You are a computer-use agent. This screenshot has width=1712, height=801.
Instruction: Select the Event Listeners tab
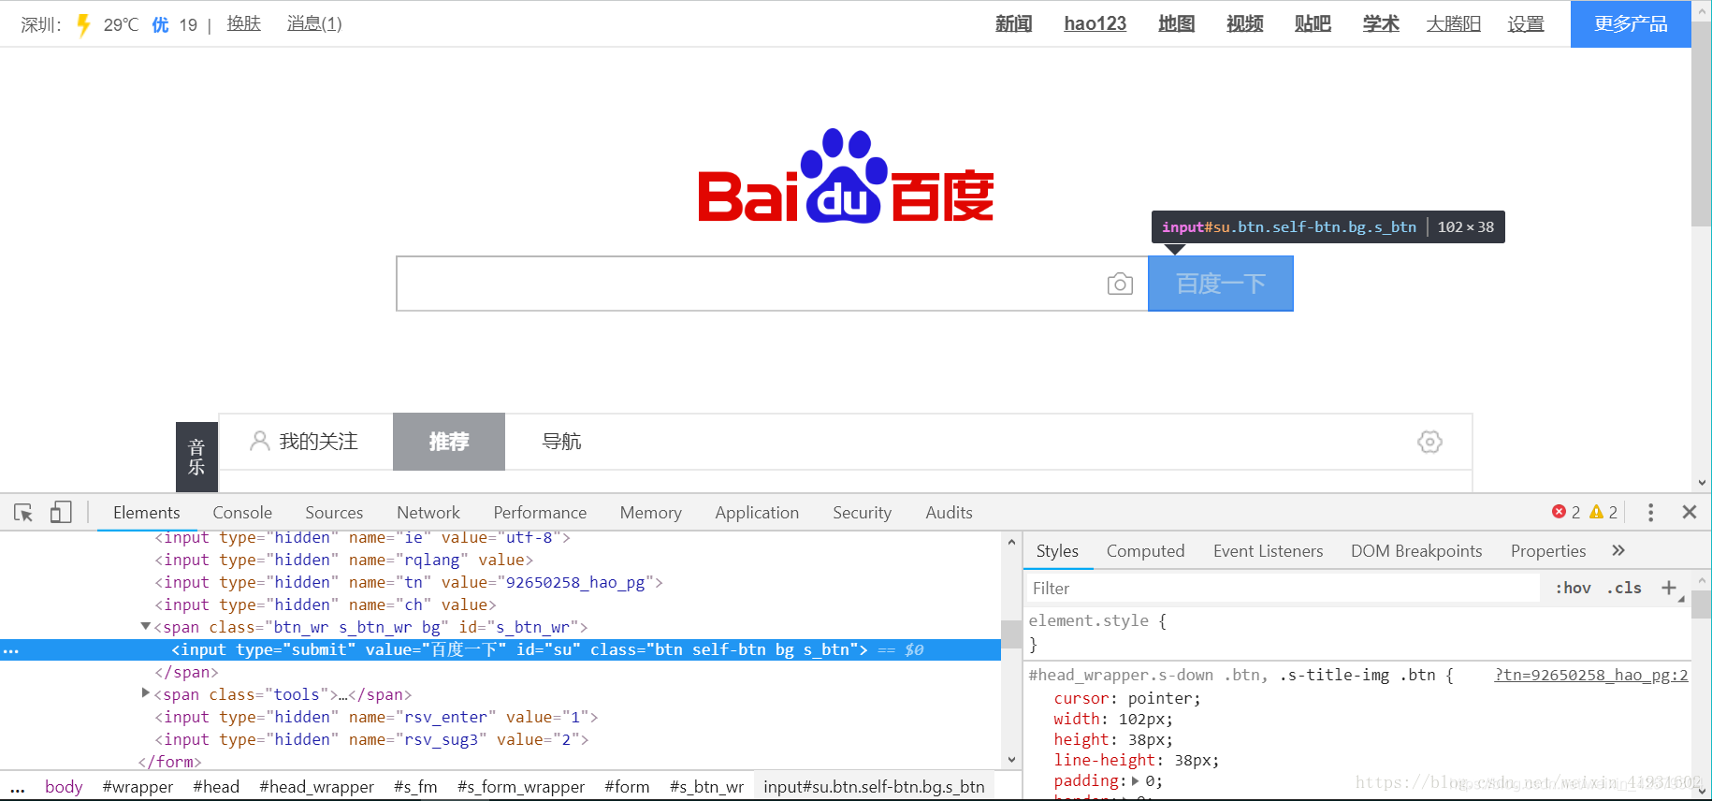1268,551
